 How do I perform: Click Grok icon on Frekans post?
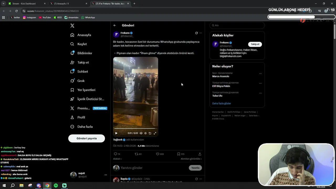tap(196, 33)
